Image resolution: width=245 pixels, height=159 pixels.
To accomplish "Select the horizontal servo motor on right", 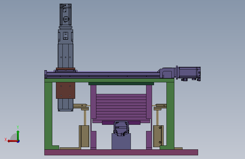I will [x=189, y=73].
